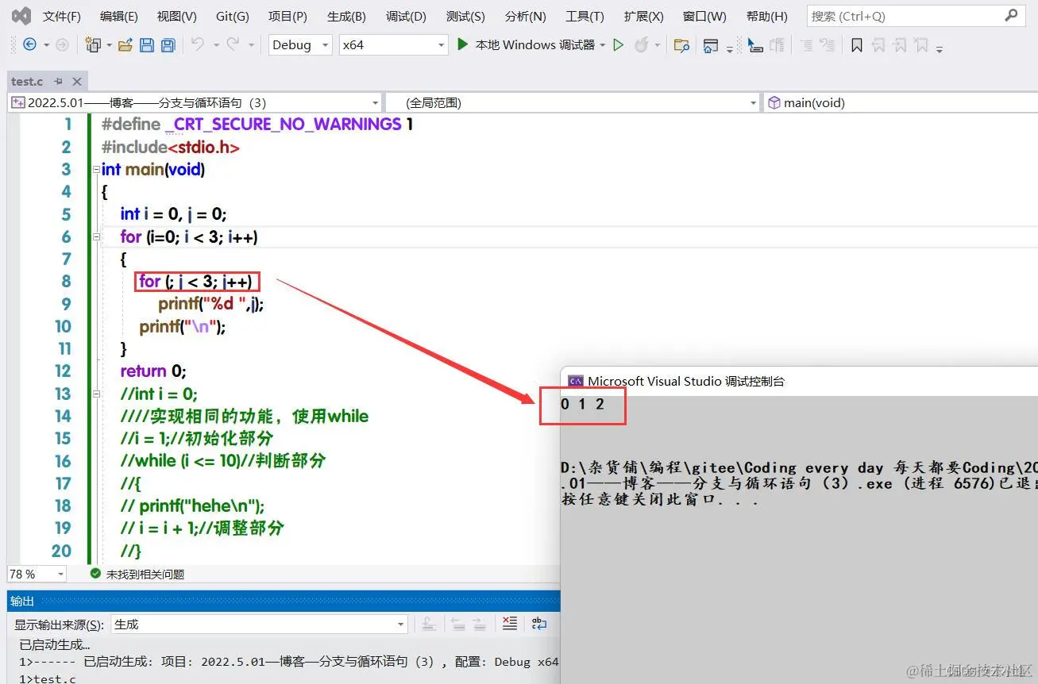The image size is (1038, 684).
Task: Click the 输出 panel title bar
Action: pyautogui.click(x=284, y=601)
